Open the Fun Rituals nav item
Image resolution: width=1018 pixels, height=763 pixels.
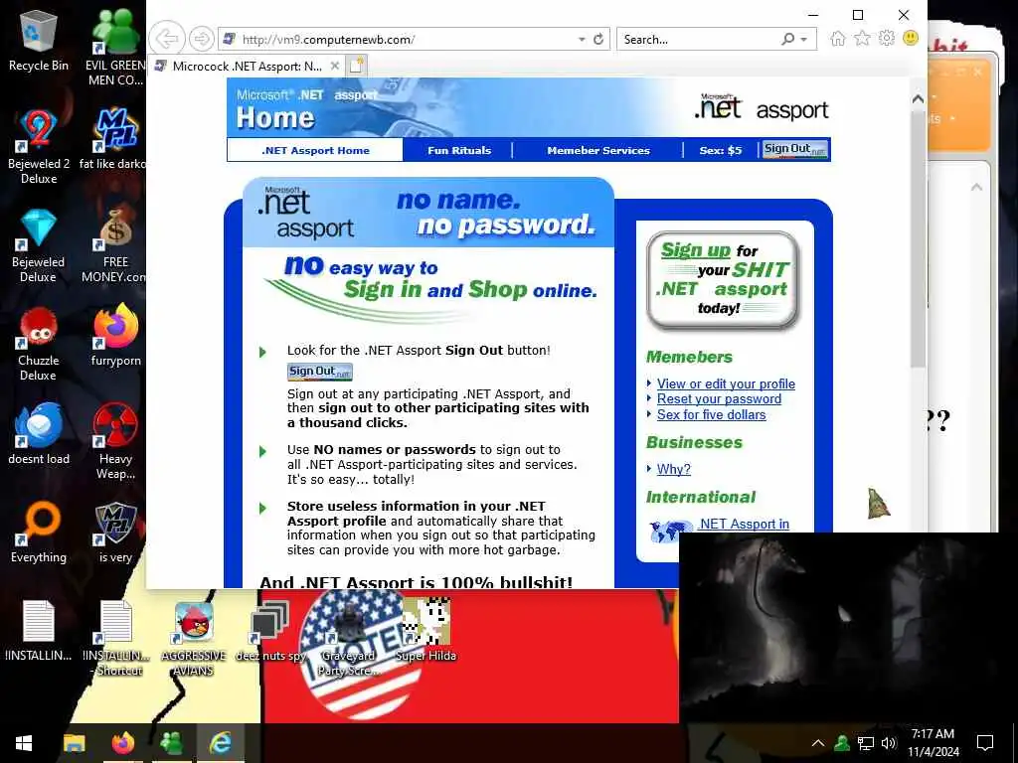(x=459, y=151)
